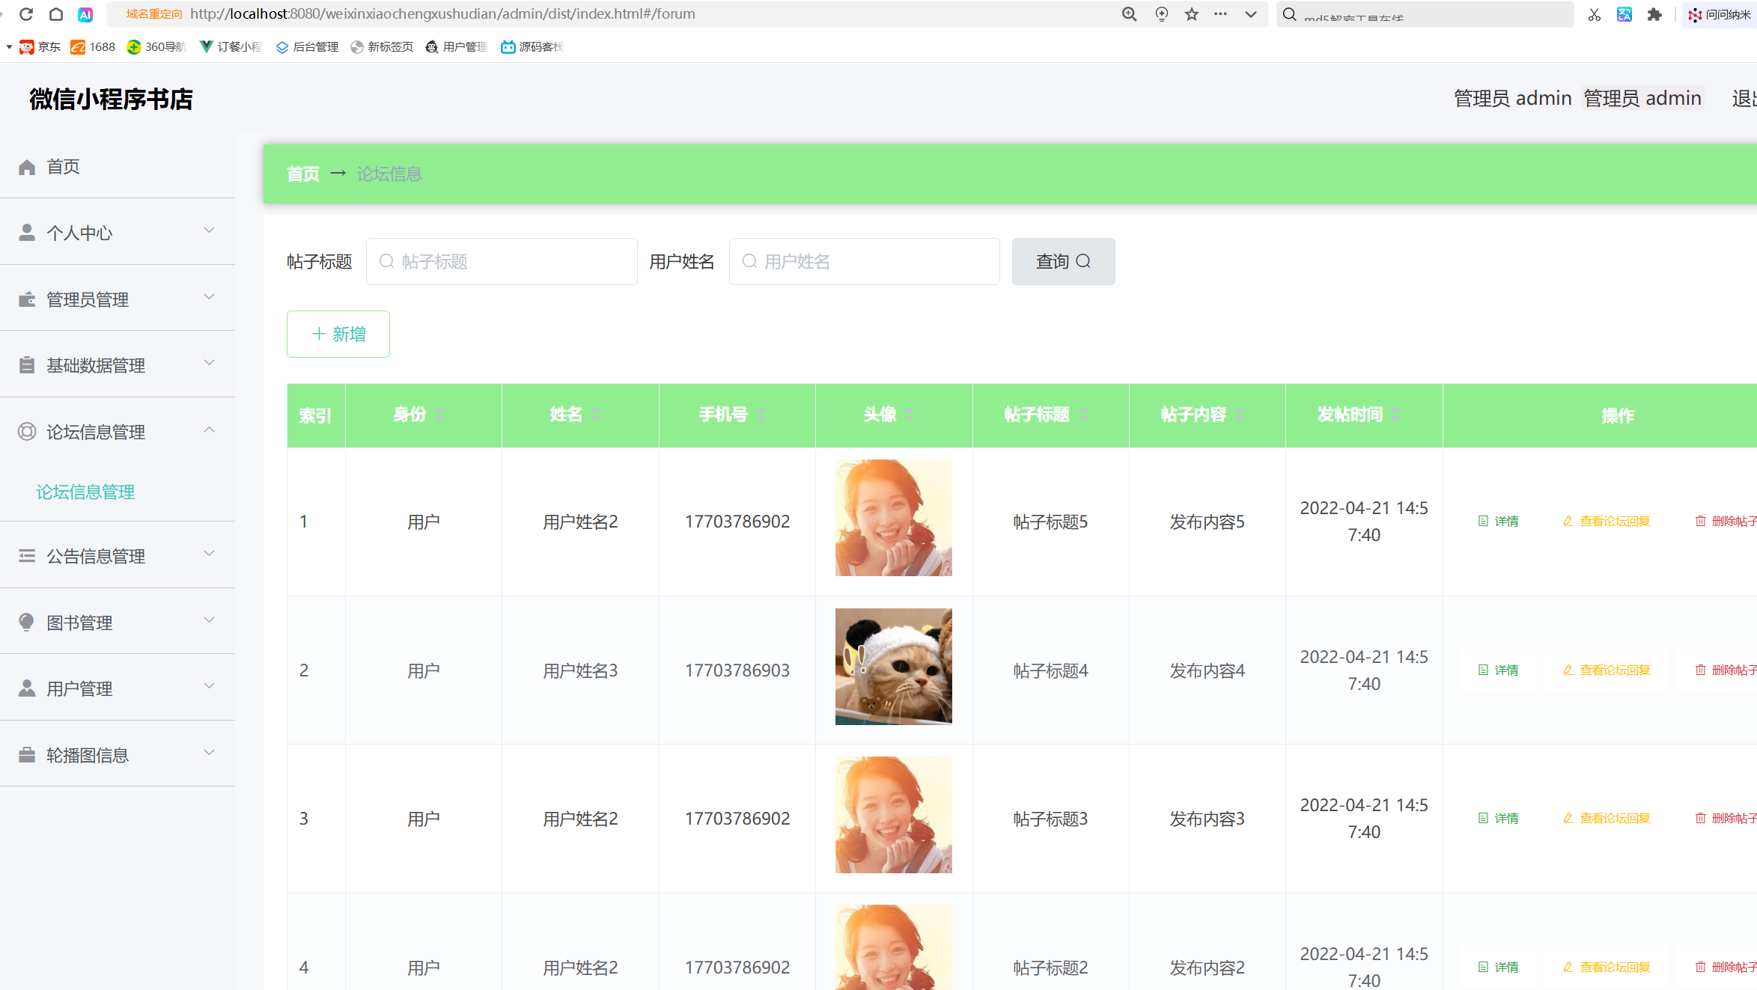Click the 首页 home icon in the sidebar

coord(26,166)
